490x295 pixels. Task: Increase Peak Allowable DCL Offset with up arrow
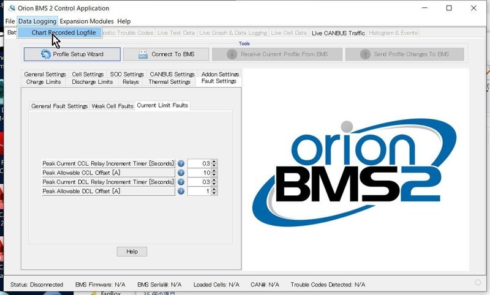coord(214,189)
